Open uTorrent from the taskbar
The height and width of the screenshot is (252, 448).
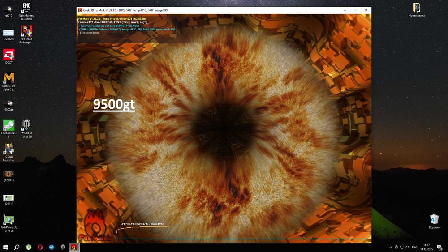29,247
